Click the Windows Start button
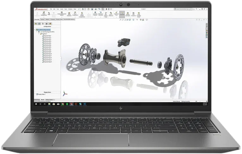 point(36,104)
